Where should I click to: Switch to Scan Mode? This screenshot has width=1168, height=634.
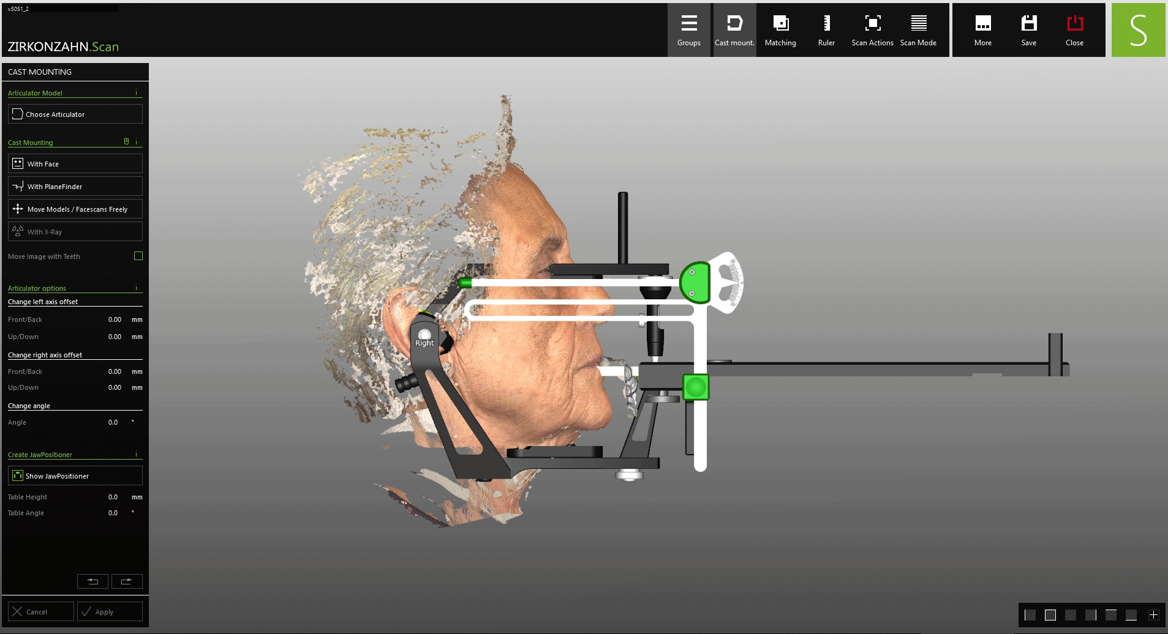[x=918, y=30]
